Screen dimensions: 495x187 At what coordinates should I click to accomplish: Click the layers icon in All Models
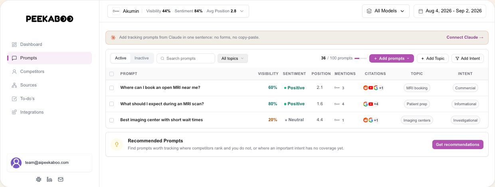coord(369,11)
